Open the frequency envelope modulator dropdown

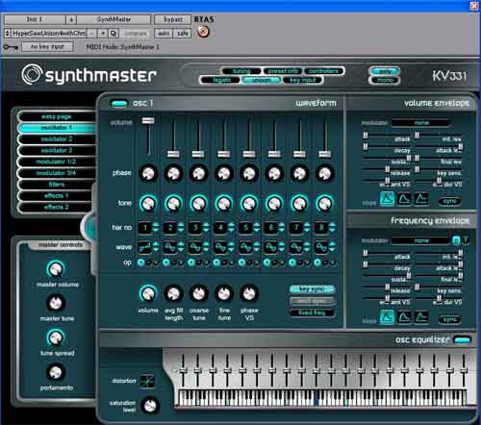click(421, 240)
